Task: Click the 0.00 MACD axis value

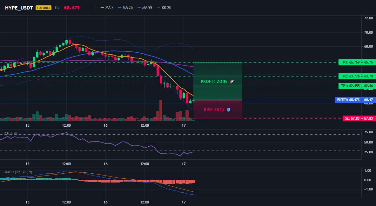Action: tap(368, 180)
